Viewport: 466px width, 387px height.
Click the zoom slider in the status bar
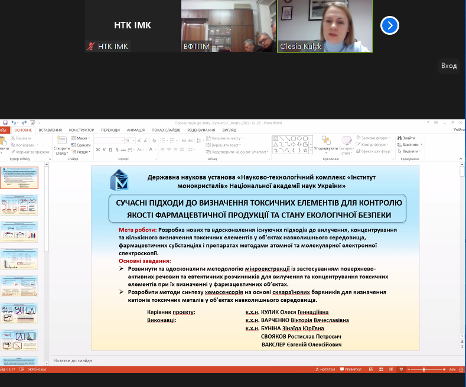pos(425,369)
